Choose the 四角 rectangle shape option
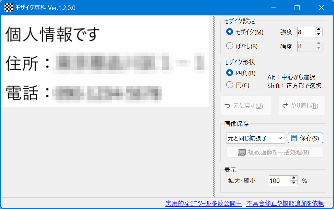The image size is (334, 209). tap(230, 73)
